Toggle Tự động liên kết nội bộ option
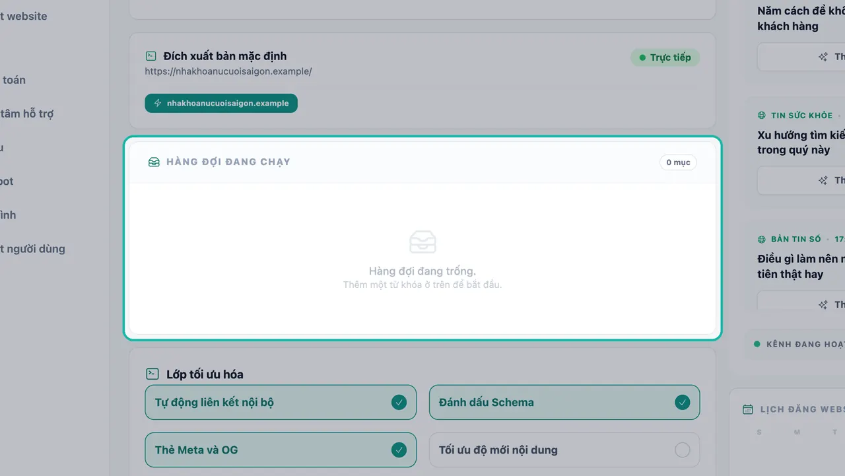845x476 pixels. [x=281, y=402]
